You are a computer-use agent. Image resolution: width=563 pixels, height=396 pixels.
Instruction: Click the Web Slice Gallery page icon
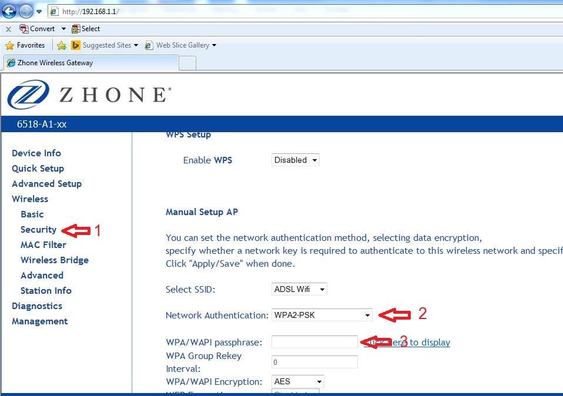pos(148,45)
